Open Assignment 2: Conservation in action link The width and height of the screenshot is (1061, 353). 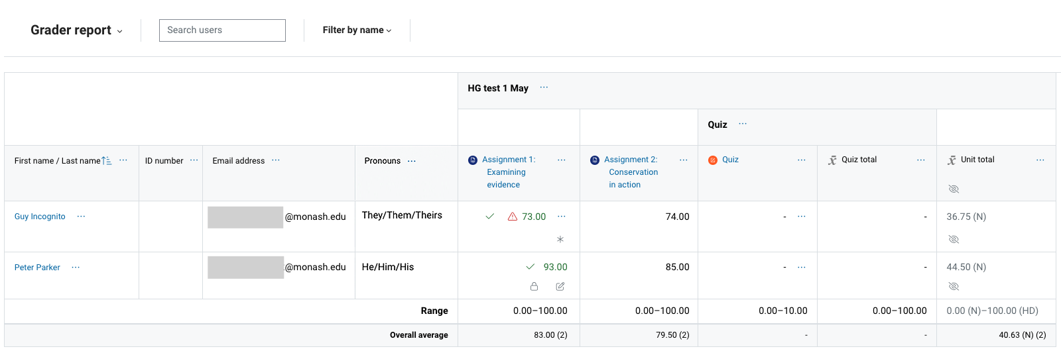tap(631, 172)
